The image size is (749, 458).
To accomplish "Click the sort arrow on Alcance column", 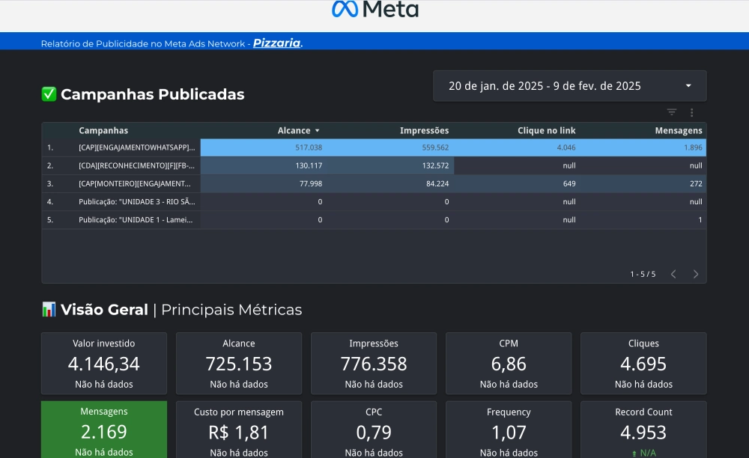I will pos(318,131).
